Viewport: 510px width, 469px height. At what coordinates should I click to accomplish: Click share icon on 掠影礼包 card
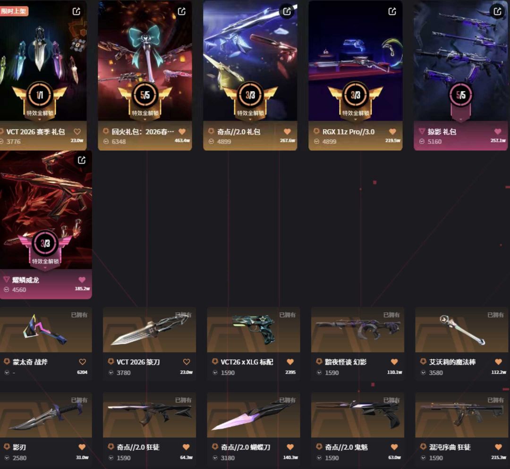498,12
